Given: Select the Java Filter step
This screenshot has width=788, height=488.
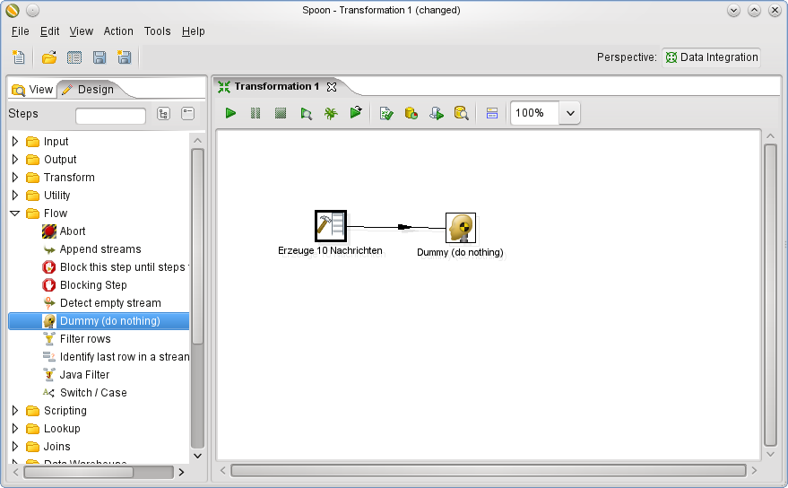Looking at the screenshot, I should click(x=76, y=375).
